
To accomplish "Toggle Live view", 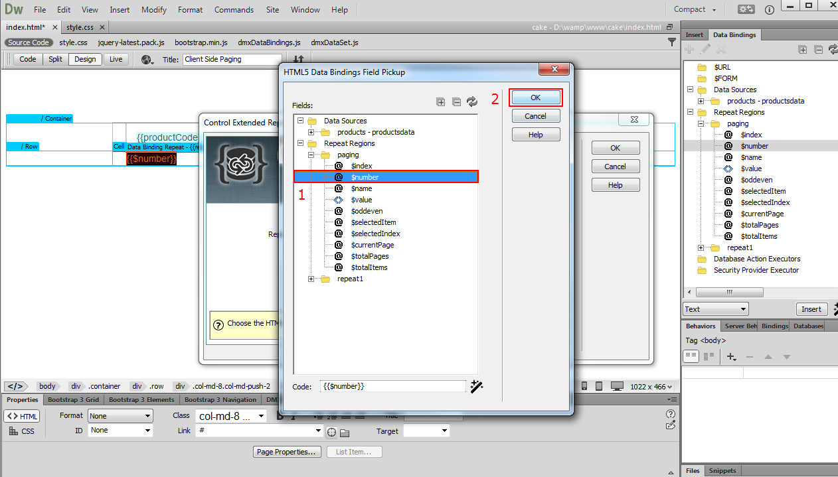I will (x=116, y=59).
